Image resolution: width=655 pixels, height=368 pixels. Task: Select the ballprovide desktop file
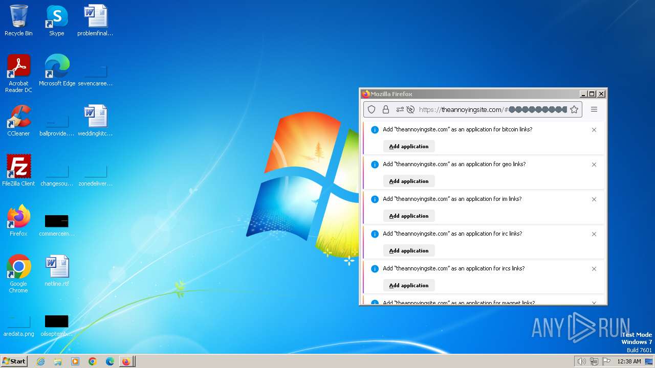[x=57, y=124]
